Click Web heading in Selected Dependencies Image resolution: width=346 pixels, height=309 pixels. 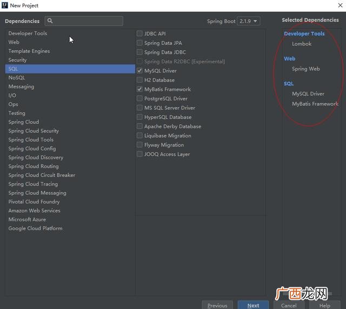(x=289, y=59)
